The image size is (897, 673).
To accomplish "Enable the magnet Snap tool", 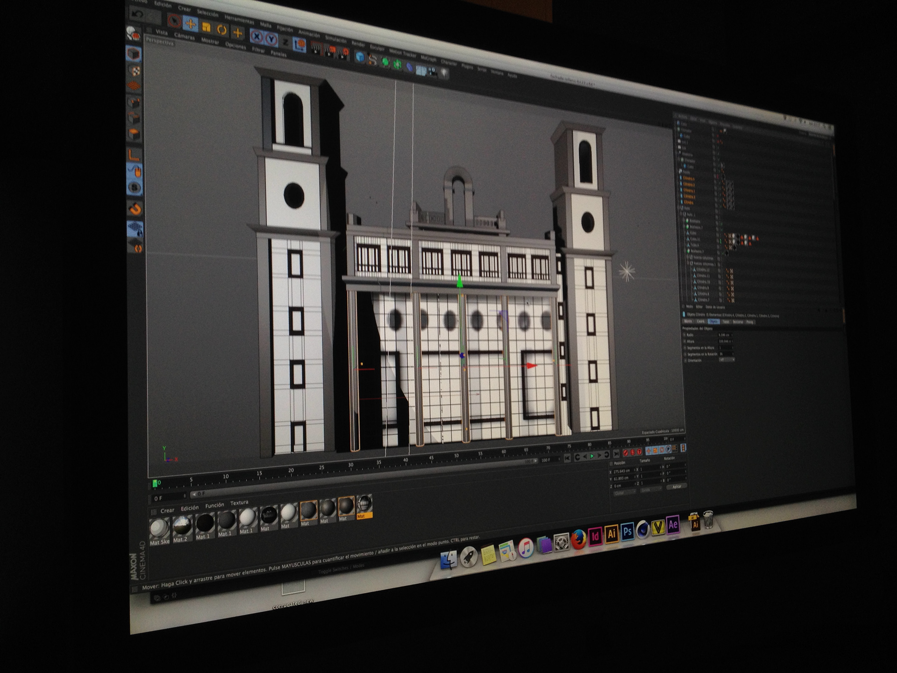I will [135, 208].
